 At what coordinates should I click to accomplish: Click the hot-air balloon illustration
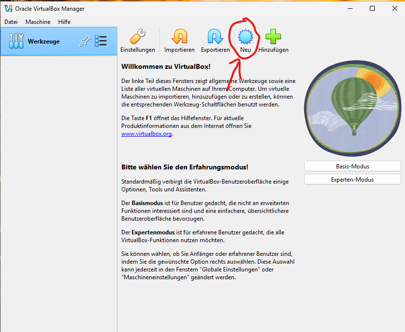point(353,108)
